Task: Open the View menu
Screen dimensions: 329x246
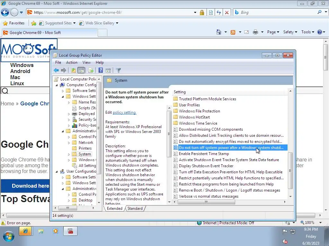Action: [x=86, y=62]
